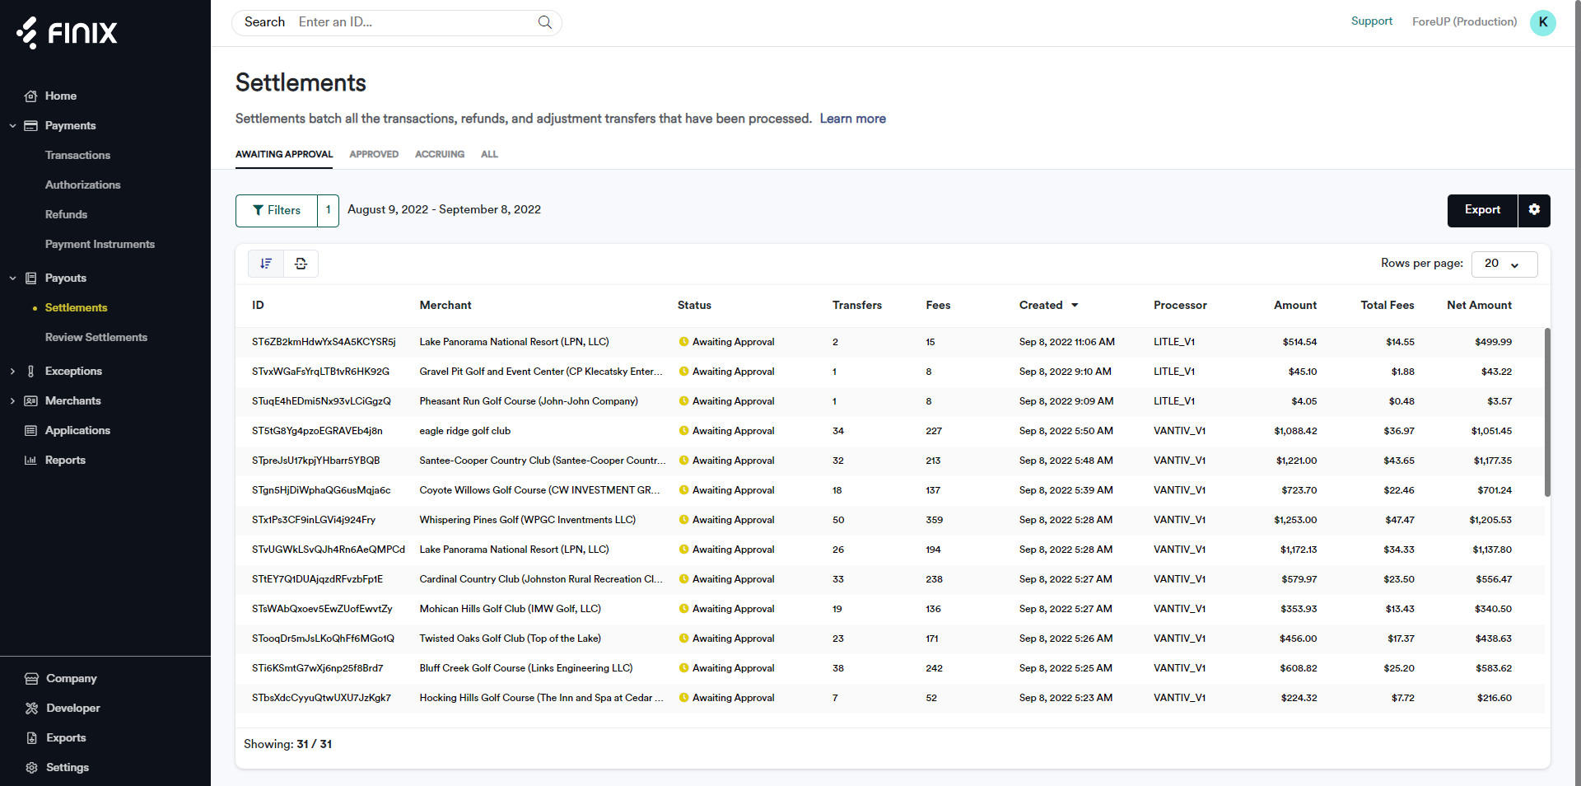The height and width of the screenshot is (786, 1581).
Task: Click the Finix logo
Action: [67, 32]
